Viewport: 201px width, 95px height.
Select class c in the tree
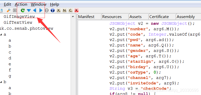tap(10, 52)
